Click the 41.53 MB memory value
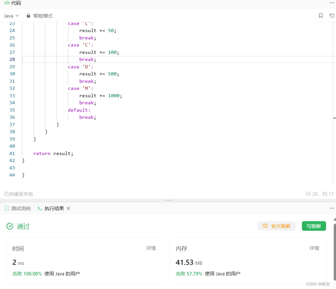The image size is (336, 289). tap(189, 262)
